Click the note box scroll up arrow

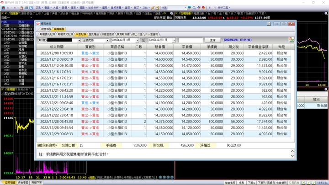click(292, 151)
